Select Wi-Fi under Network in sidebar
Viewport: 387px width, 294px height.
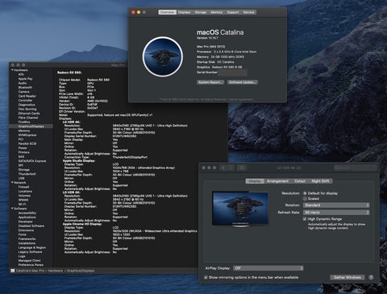click(x=22, y=205)
